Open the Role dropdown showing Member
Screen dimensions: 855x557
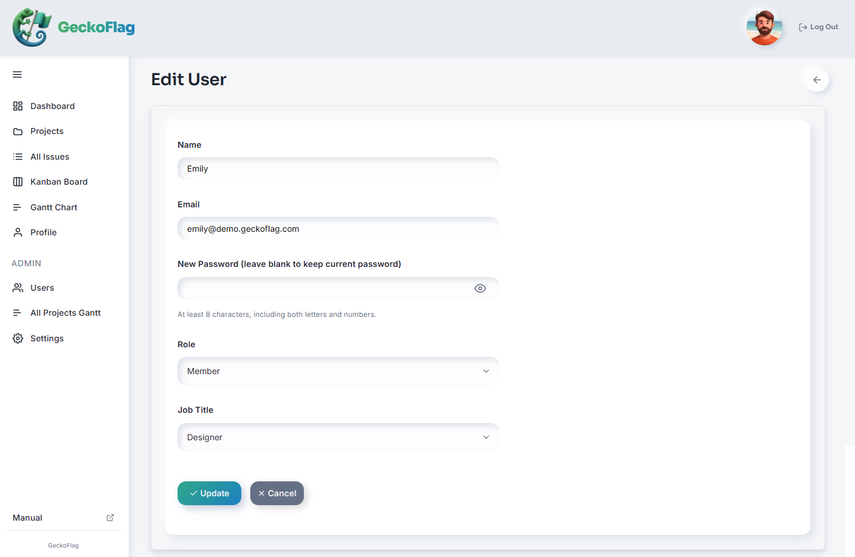point(338,371)
